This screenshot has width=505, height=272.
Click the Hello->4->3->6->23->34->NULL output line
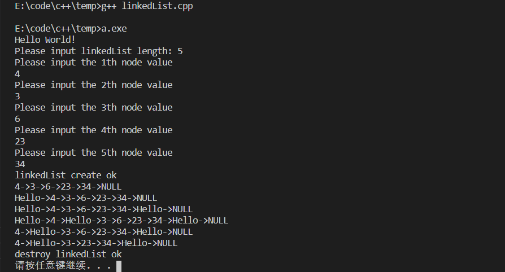tap(86, 198)
